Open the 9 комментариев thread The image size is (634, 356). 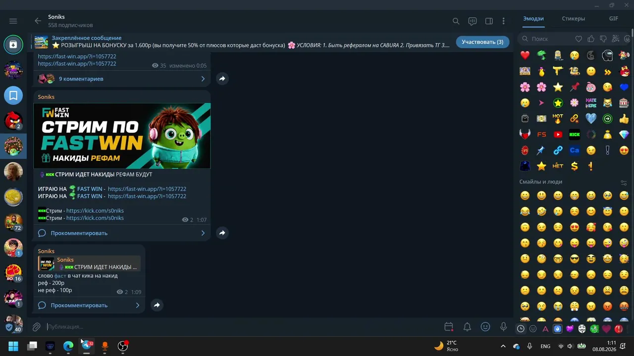(x=122, y=79)
